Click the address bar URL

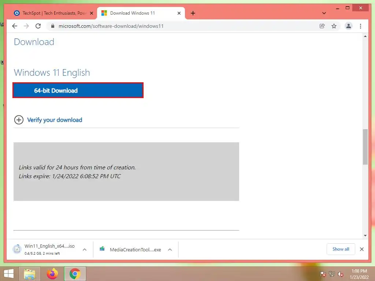point(111,26)
